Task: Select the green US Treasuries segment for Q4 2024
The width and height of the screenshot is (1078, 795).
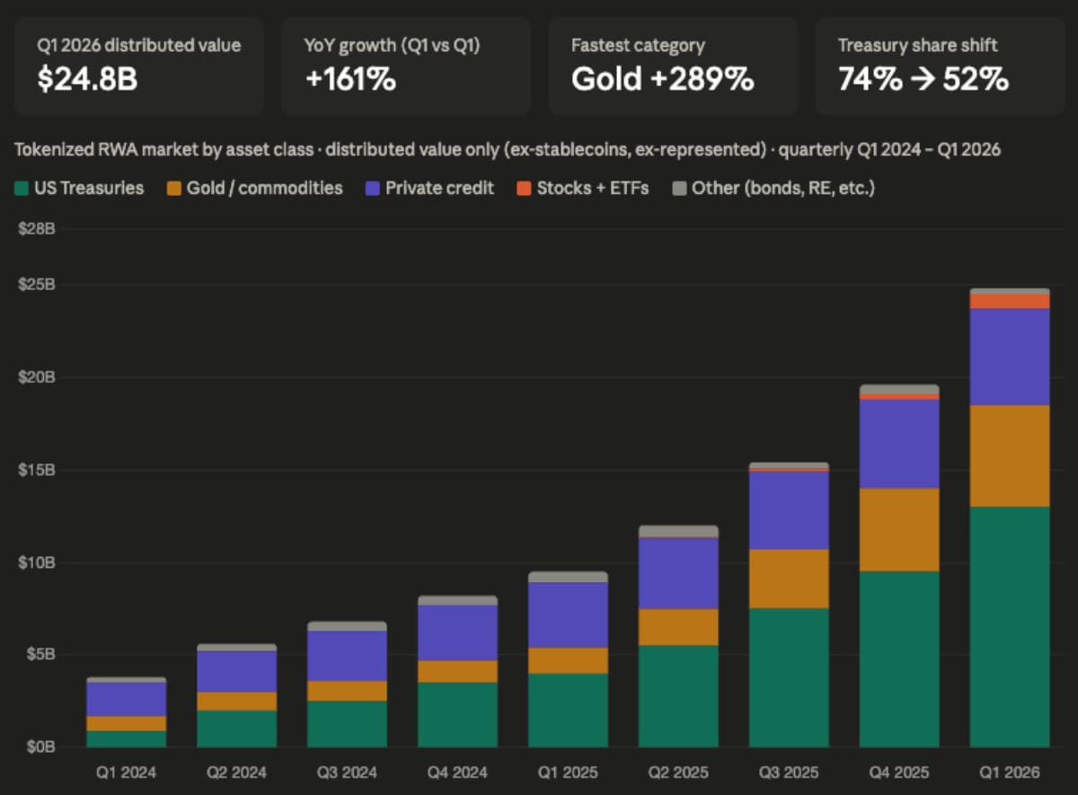Action: click(458, 715)
